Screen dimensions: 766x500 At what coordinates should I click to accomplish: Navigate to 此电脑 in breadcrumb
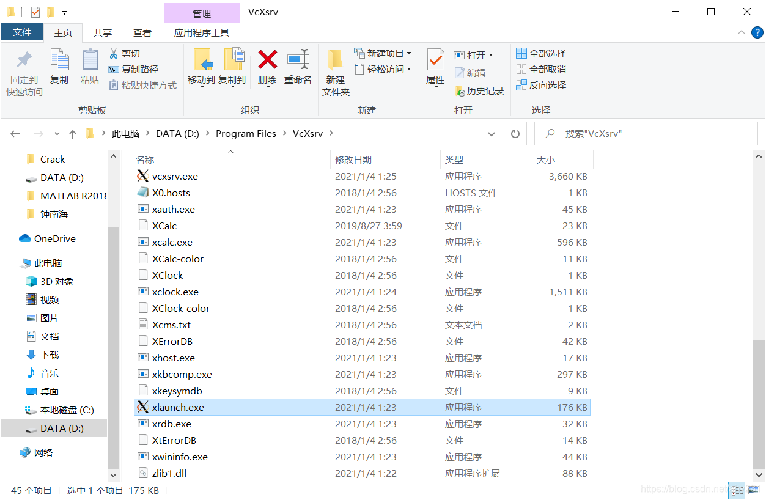click(125, 134)
